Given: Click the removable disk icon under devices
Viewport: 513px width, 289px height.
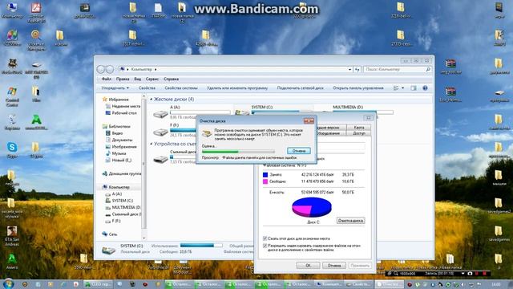Looking at the screenshot, I should 160,159.
